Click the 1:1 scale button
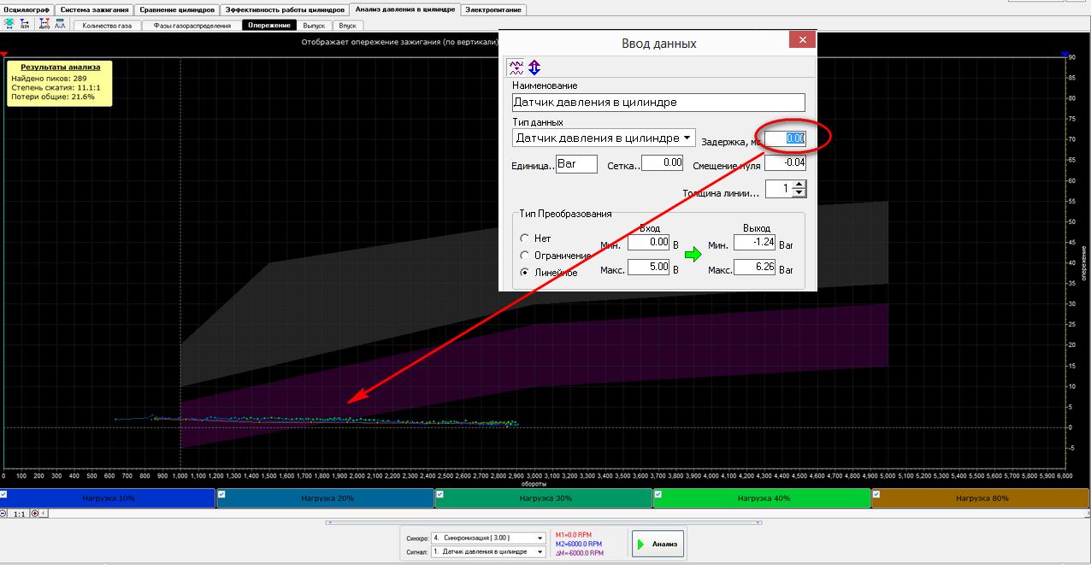The image size is (1091, 565). point(20,514)
